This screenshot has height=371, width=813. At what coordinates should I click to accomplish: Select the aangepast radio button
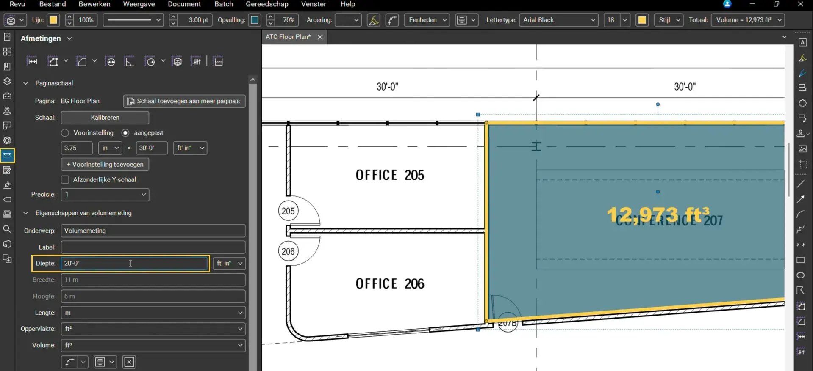click(125, 133)
